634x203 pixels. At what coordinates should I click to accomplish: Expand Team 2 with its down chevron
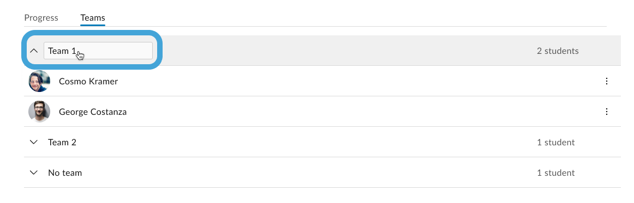coord(34,143)
